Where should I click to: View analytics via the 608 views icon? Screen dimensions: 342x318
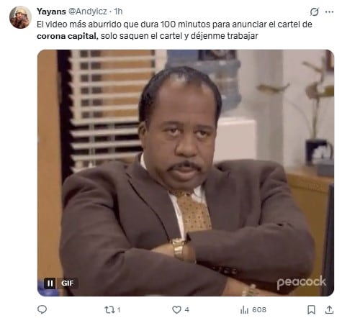(244, 310)
